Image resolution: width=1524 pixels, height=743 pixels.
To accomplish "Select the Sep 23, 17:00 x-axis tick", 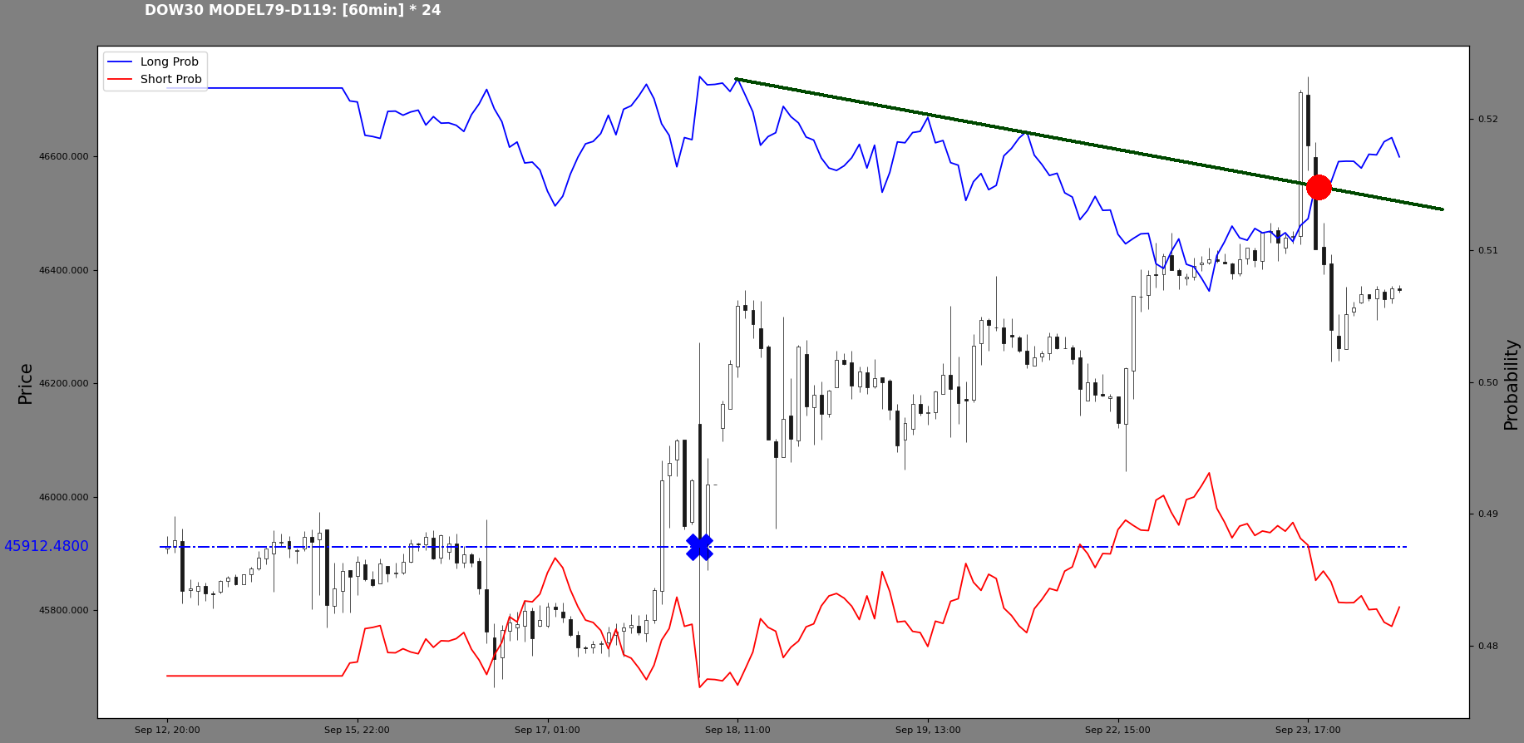I will (1308, 731).
